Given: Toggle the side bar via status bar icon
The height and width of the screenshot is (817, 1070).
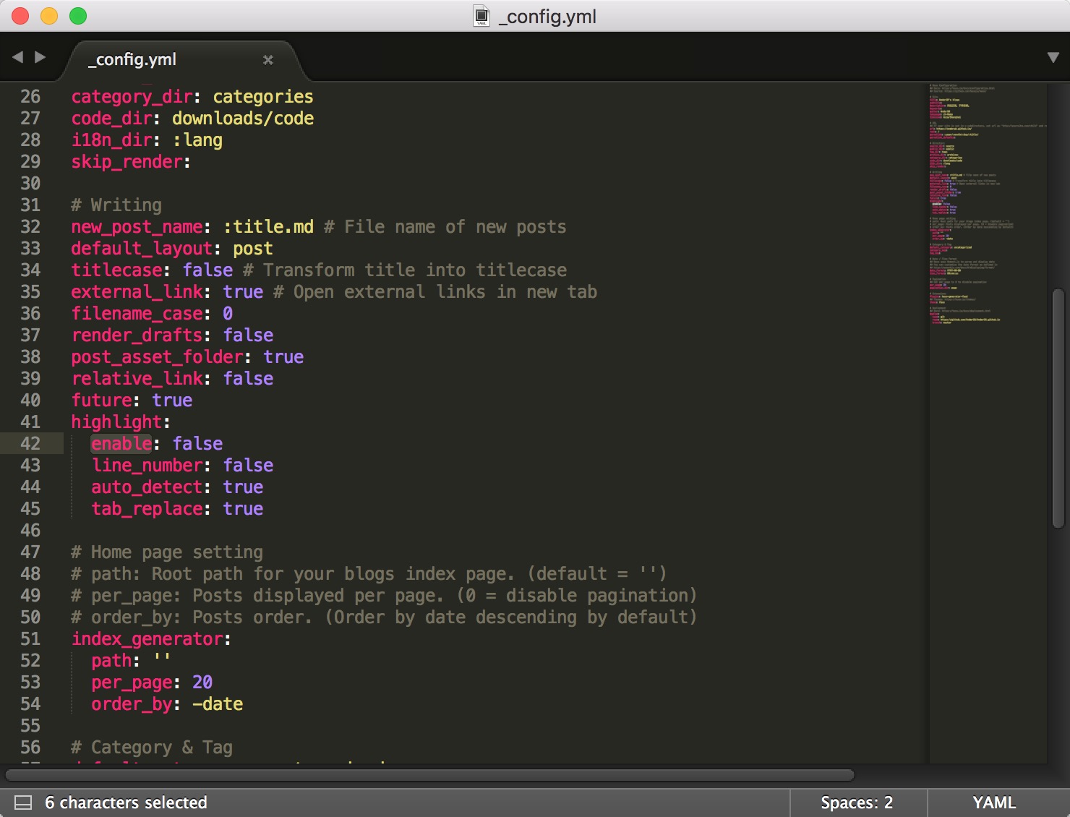Looking at the screenshot, I should (x=23, y=803).
